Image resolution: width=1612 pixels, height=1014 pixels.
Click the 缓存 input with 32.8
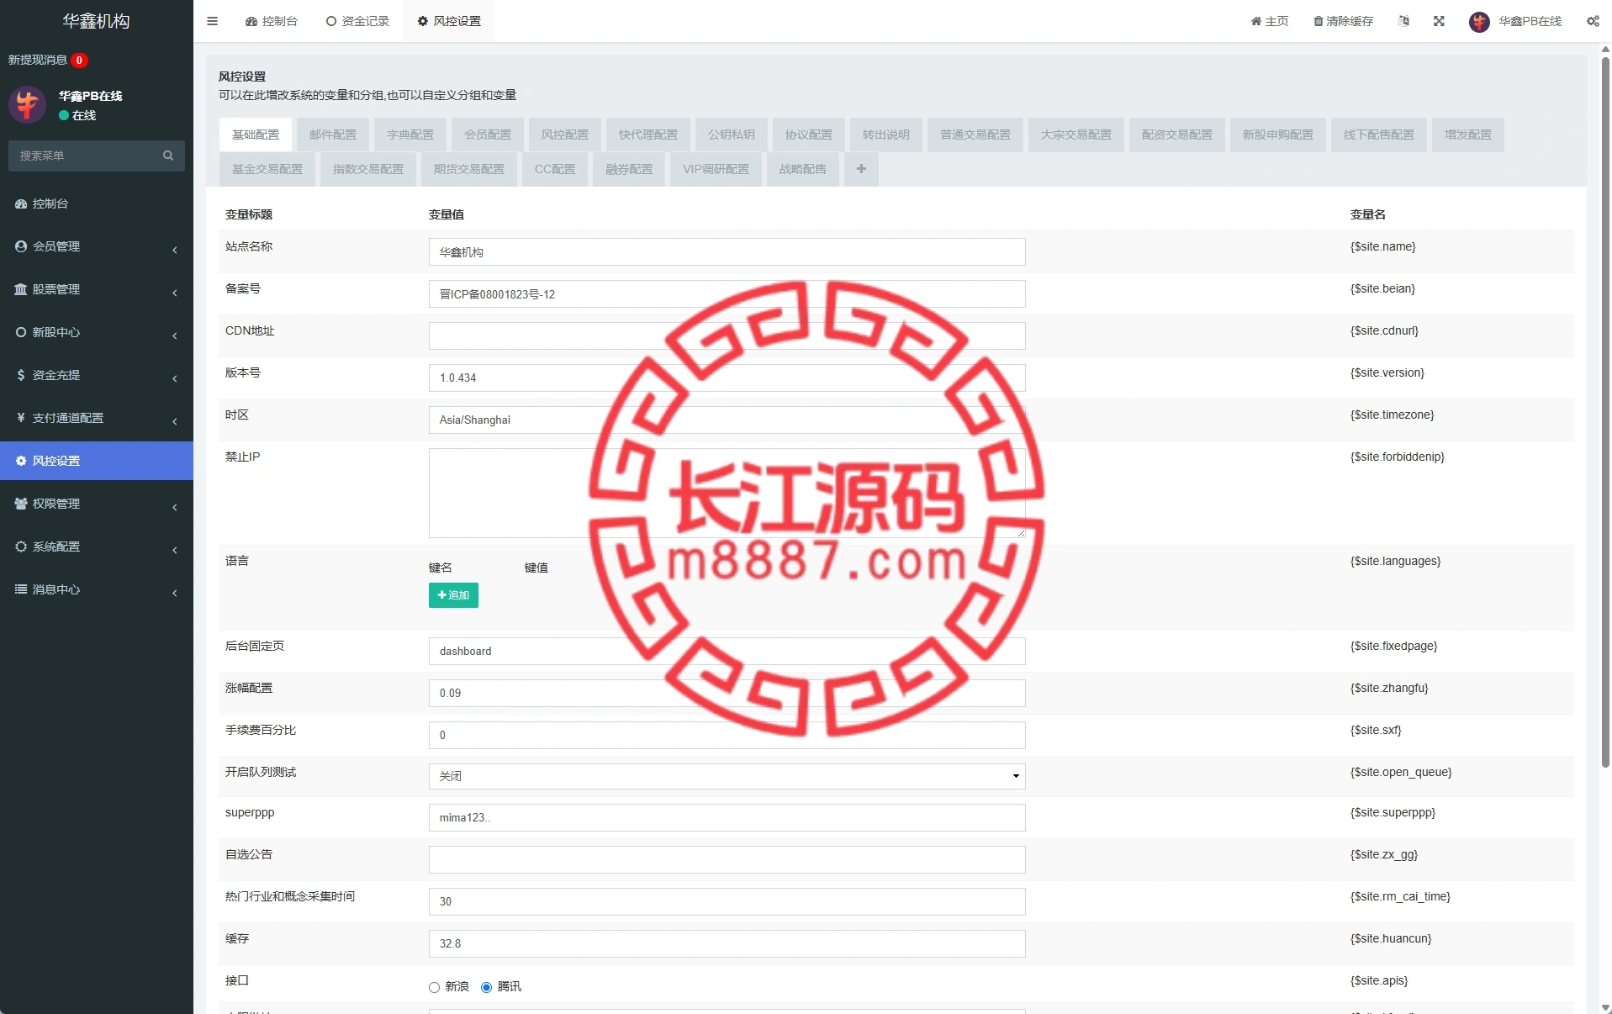[x=727, y=943]
